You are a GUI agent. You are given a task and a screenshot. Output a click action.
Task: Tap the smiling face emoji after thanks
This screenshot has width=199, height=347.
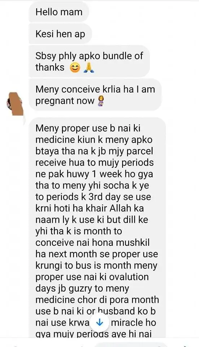tap(75, 68)
